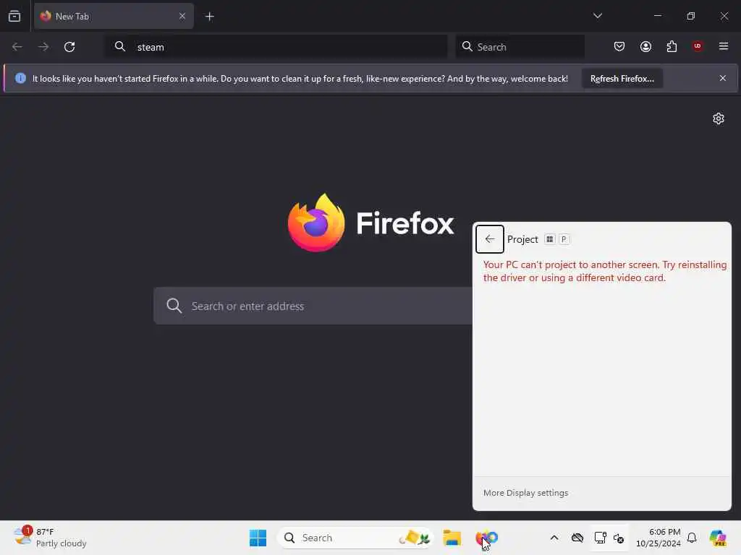Screen dimensions: 741x555
Task: Minimize the Firefox window
Action: [x=657, y=16]
